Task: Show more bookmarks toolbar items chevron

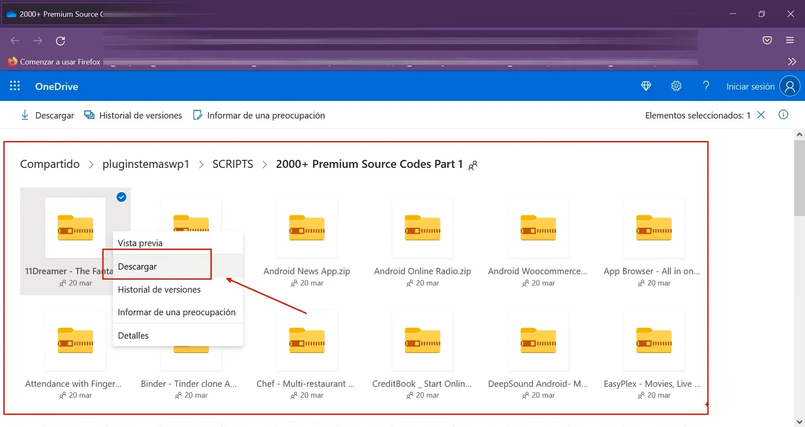Action: (x=792, y=62)
